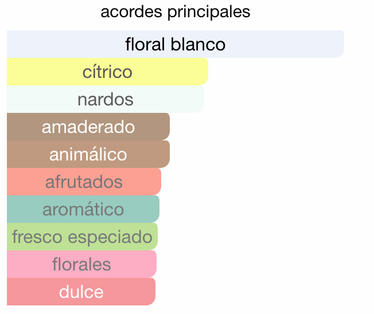
Task: Tap the 'dulce' white text label
Action: click(x=81, y=292)
